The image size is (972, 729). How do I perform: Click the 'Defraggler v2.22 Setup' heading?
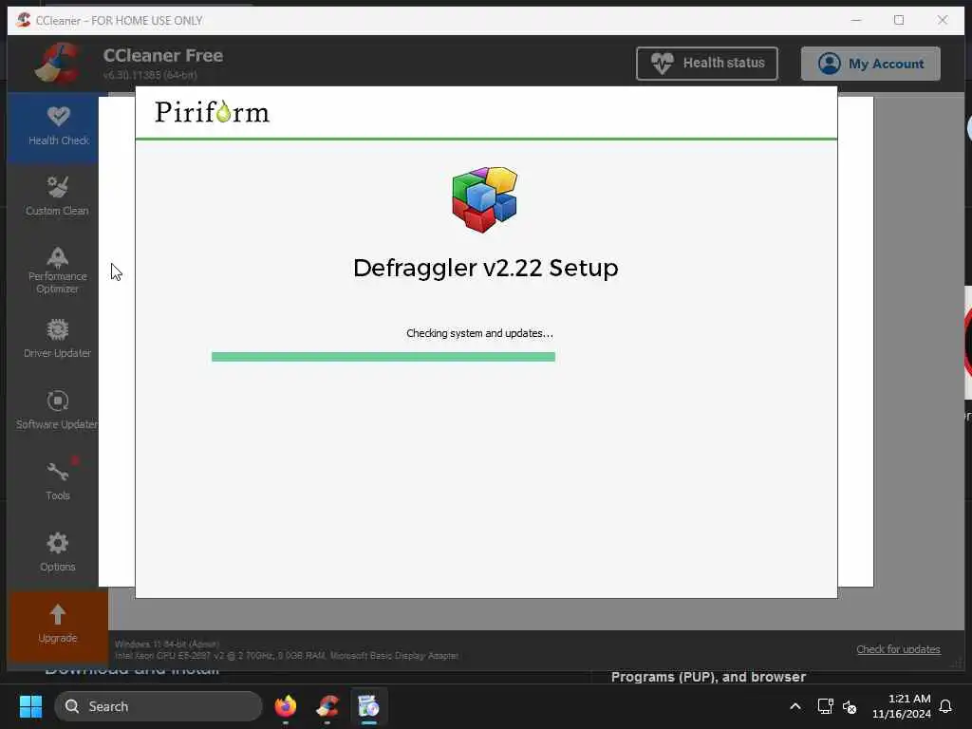click(x=485, y=268)
